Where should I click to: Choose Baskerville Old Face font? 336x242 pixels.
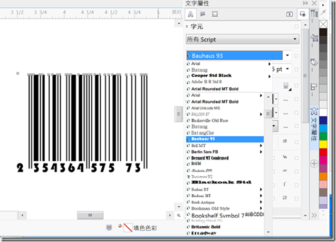coord(225,120)
